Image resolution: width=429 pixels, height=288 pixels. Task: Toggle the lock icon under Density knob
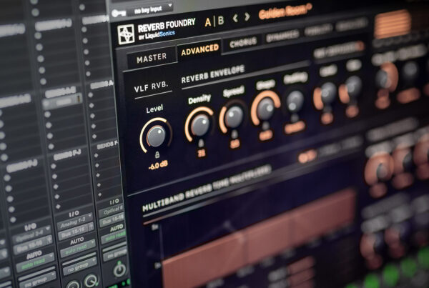(201, 143)
